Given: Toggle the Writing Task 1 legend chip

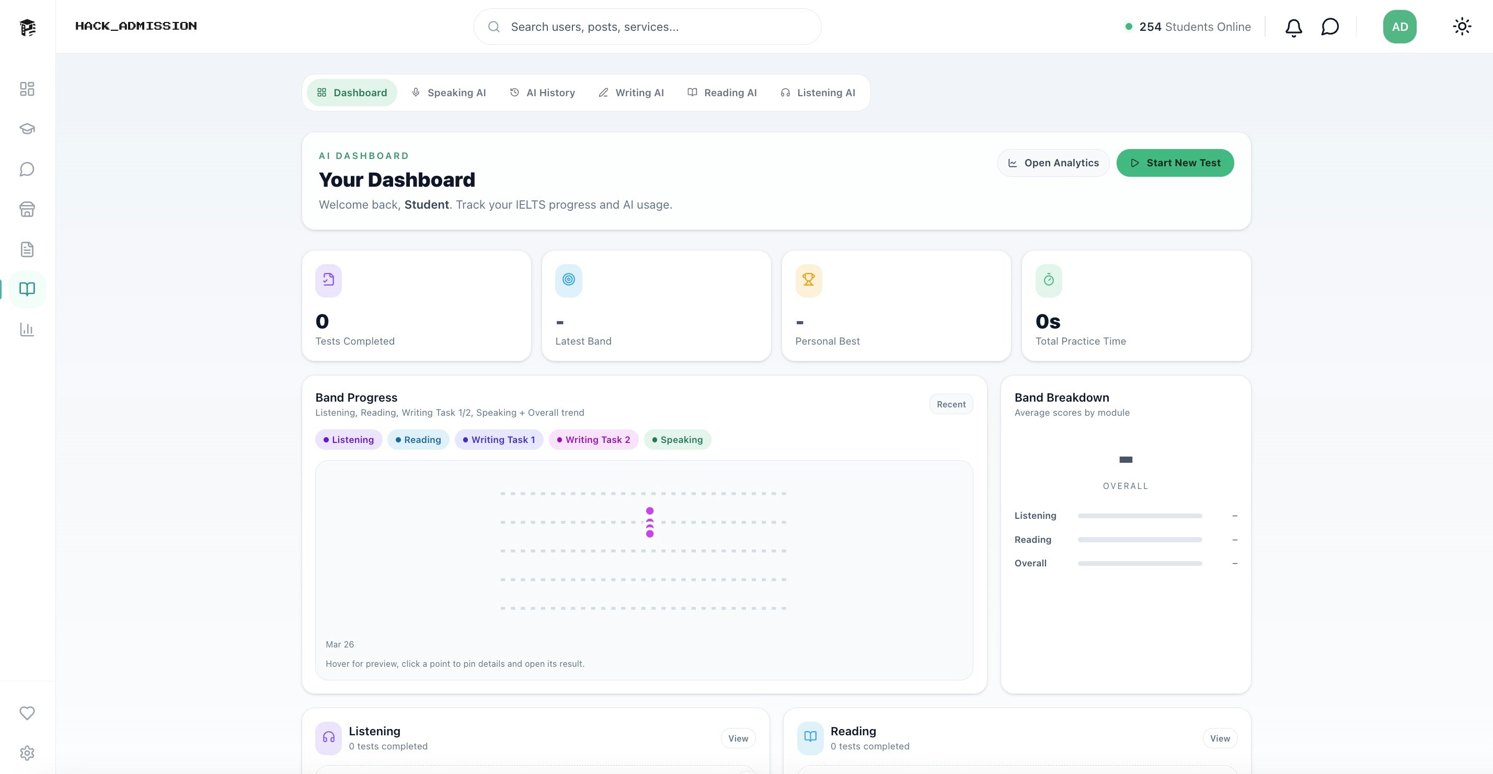Looking at the screenshot, I should tap(499, 439).
